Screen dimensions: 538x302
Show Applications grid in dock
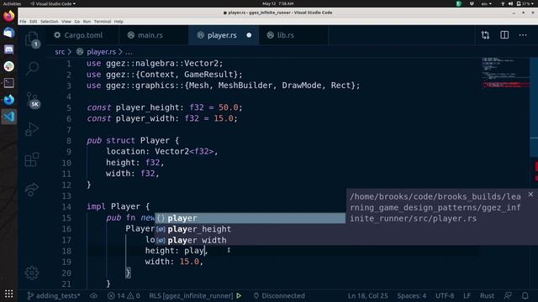9,294
